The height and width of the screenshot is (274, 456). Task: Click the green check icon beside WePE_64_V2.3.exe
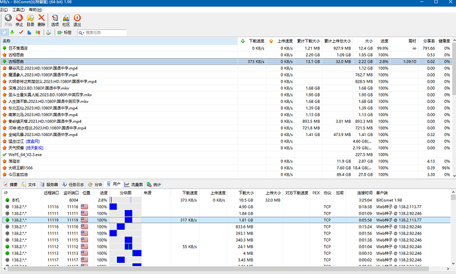coord(5,154)
